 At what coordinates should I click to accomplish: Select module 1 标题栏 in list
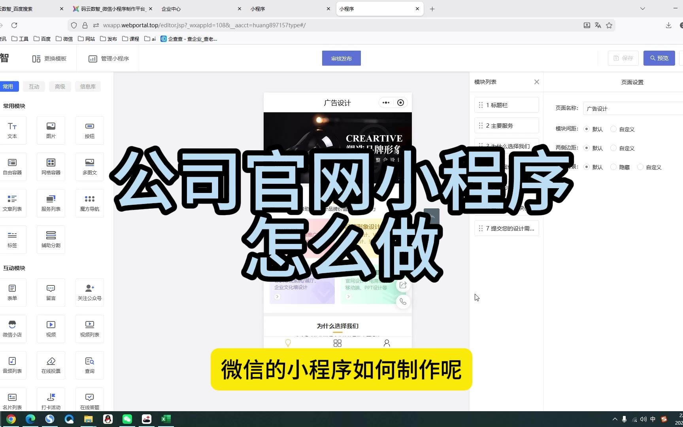507,105
